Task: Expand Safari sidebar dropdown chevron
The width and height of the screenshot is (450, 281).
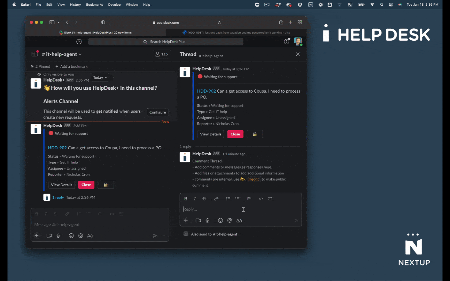Action: click(58, 22)
